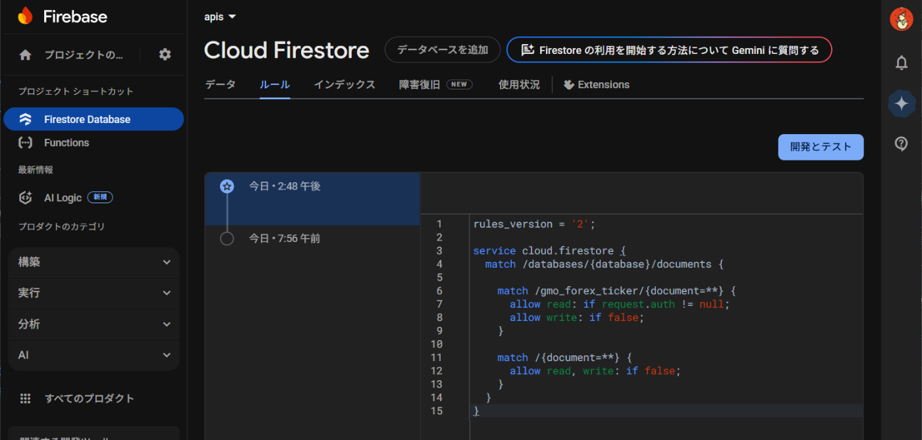Select 今日・7:56 午前 rules version
Screen dimensions: 922x440
[x=312, y=239]
